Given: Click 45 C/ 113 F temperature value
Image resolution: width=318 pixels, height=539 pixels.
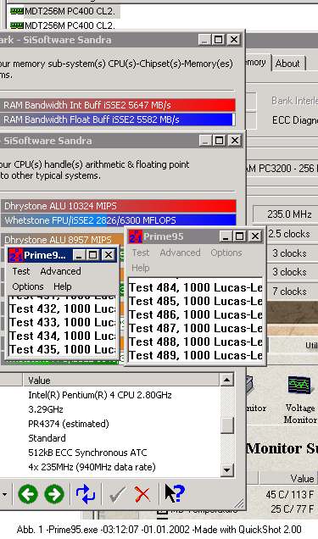Looking at the screenshot, I should tap(289, 495).
